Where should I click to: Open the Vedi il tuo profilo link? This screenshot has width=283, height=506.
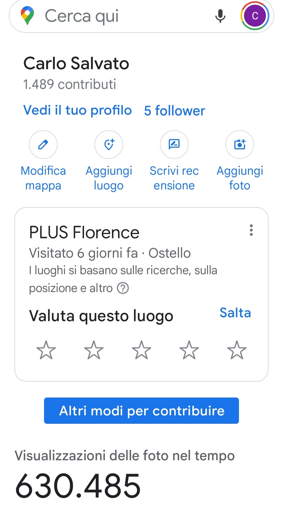pos(78,110)
